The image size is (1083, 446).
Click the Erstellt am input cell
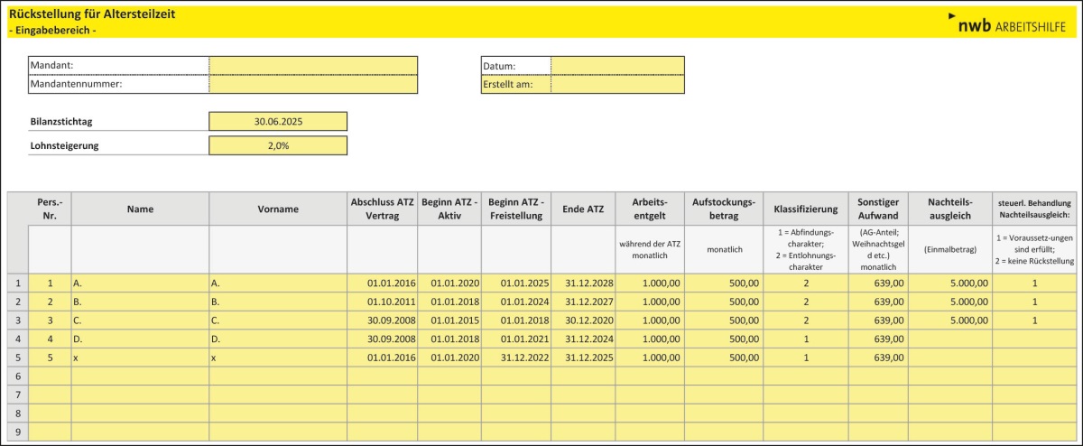[617, 84]
